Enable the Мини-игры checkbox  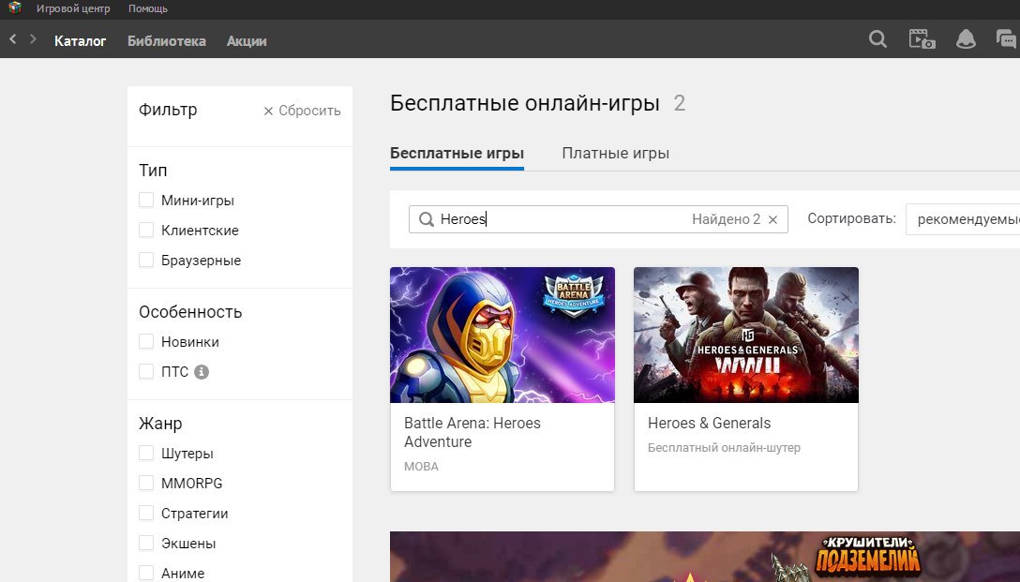tap(146, 200)
